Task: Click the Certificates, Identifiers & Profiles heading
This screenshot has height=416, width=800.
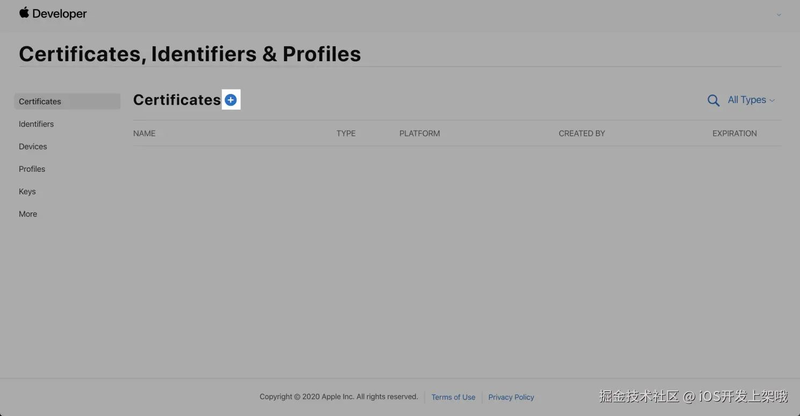Action: click(x=190, y=54)
